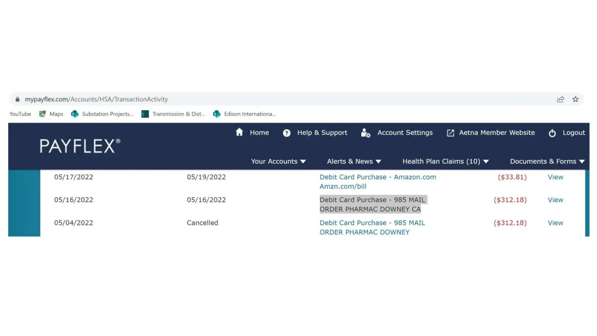The width and height of the screenshot is (597, 336).
Task: Open the Transmission & Dist bookmark
Action: point(173,114)
